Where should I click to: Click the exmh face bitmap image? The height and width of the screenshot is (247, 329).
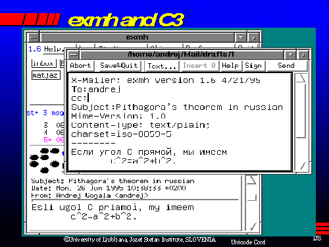click(45, 160)
